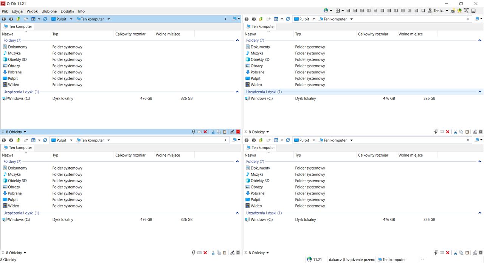484x263 pixels.
Task: Select single-pane layout icon in main toolbar
Action: [423, 11]
